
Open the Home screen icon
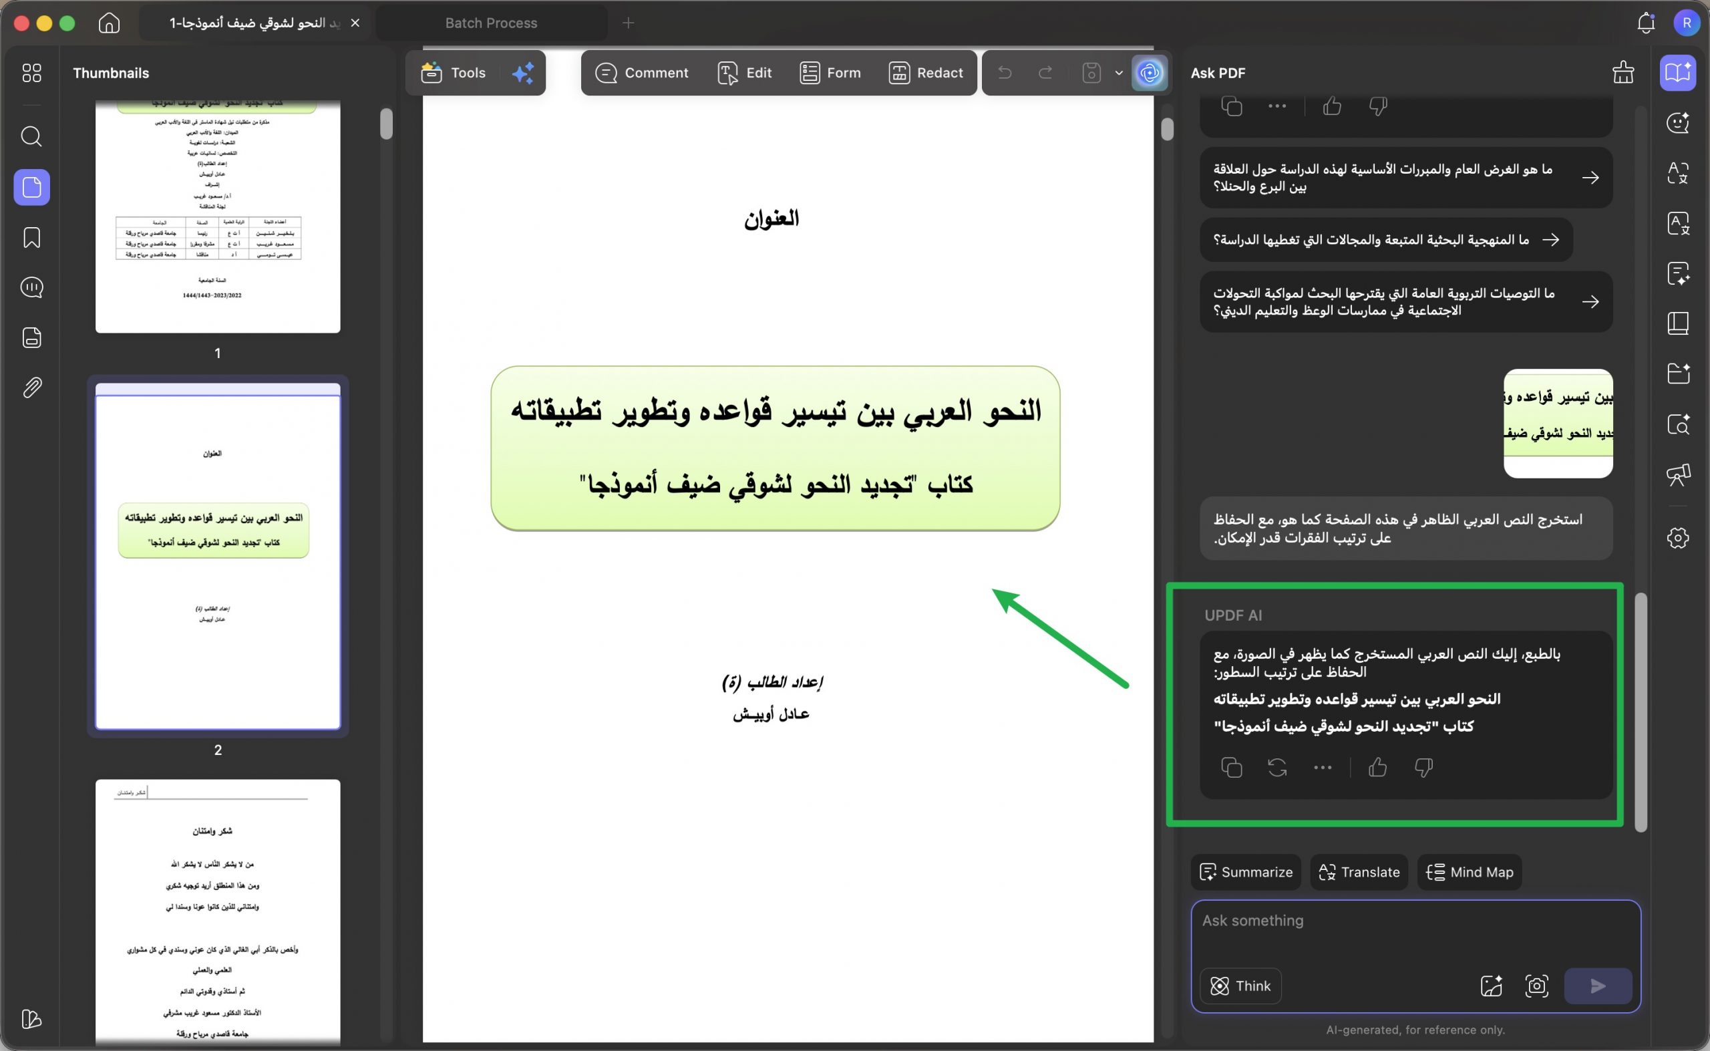109,23
